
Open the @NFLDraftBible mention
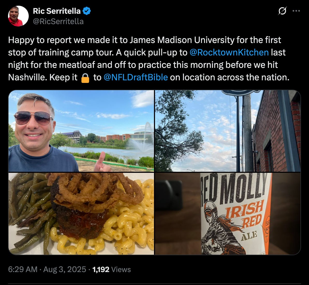point(136,77)
